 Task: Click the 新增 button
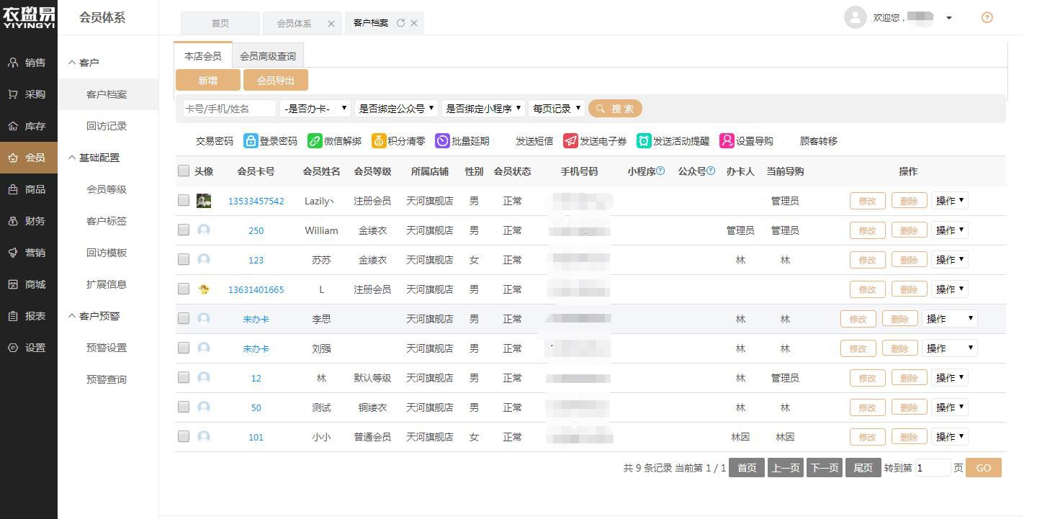click(x=208, y=81)
